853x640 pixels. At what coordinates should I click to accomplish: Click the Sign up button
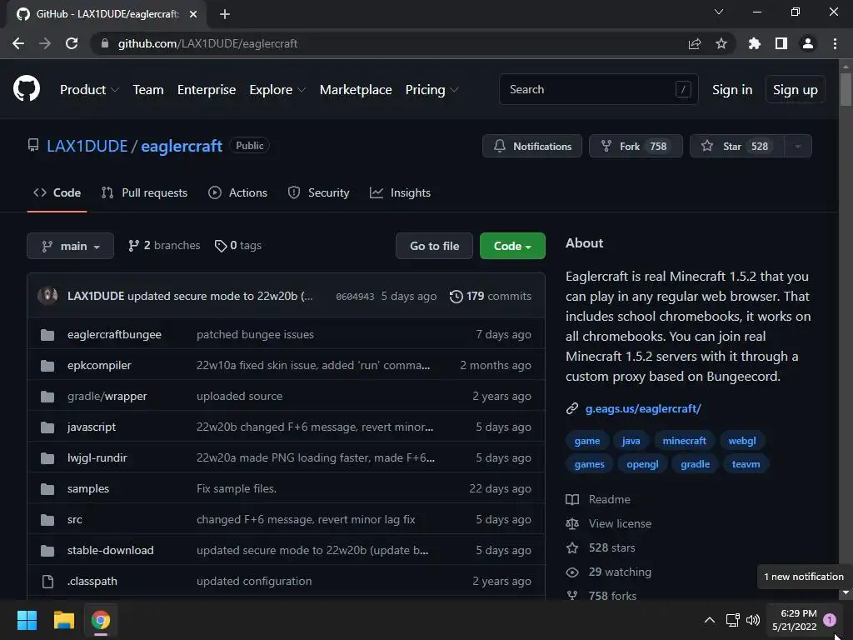point(796,90)
